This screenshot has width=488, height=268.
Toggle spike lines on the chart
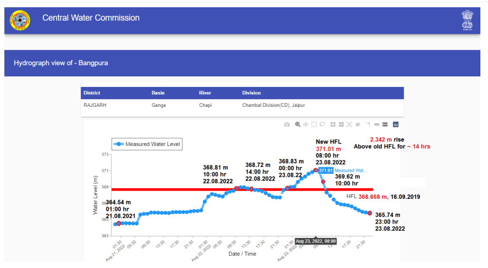(368, 124)
